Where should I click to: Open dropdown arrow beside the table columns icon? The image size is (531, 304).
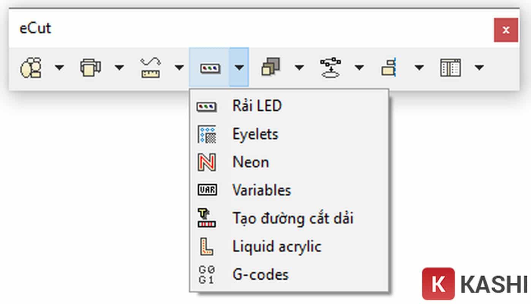(x=479, y=68)
